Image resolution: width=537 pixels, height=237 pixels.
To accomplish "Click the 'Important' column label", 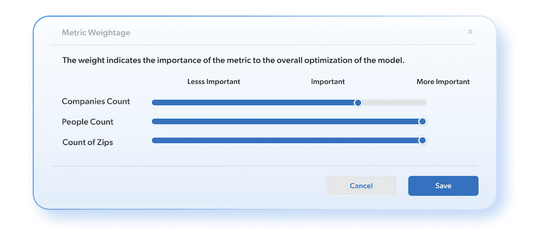I will tap(328, 82).
